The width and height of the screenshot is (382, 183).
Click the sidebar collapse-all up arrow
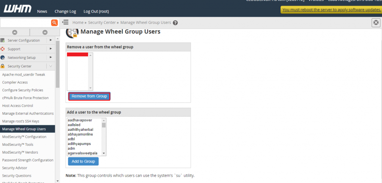[15, 32]
